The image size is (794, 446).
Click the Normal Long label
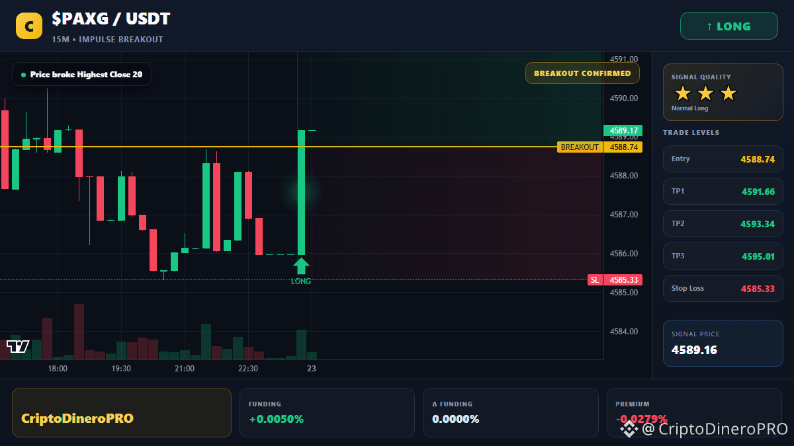[689, 108]
